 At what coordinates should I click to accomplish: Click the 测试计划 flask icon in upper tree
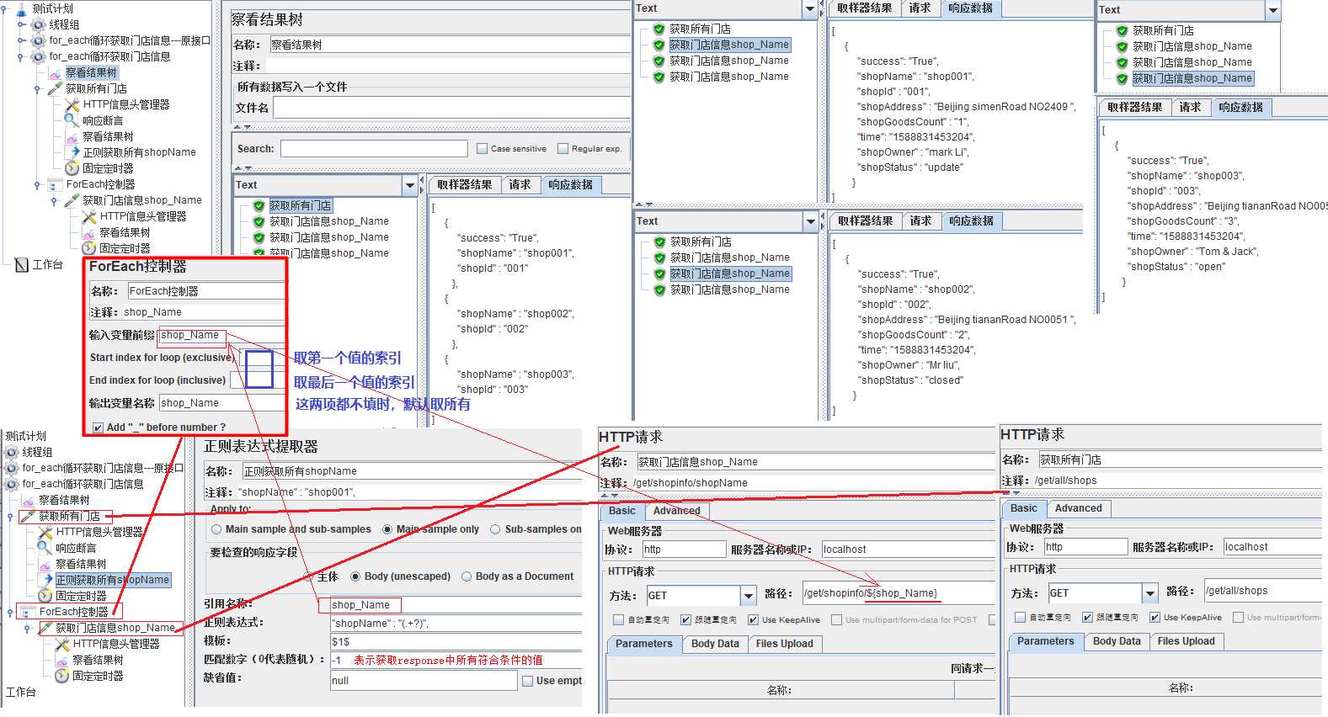coord(21,9)
